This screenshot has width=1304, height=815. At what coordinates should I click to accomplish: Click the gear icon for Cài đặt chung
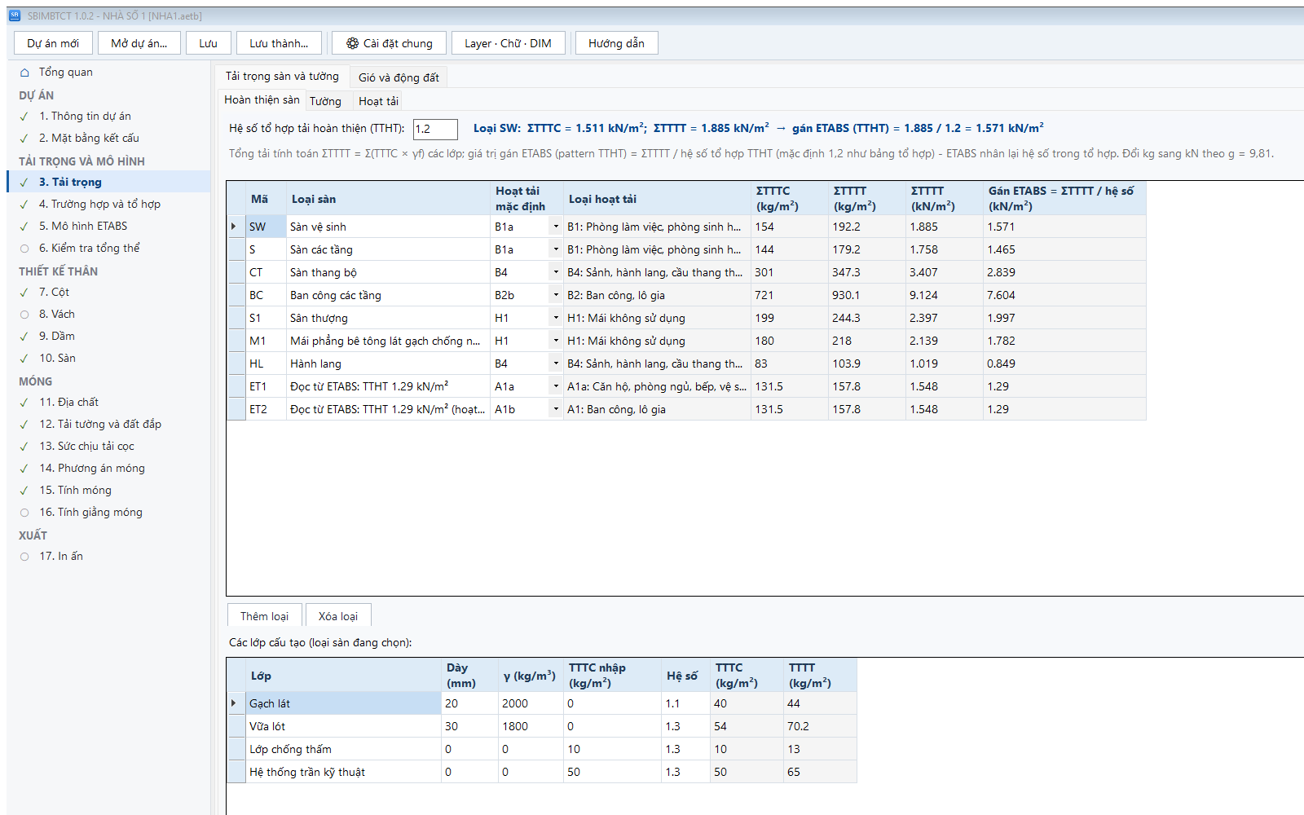click(352, 43)
